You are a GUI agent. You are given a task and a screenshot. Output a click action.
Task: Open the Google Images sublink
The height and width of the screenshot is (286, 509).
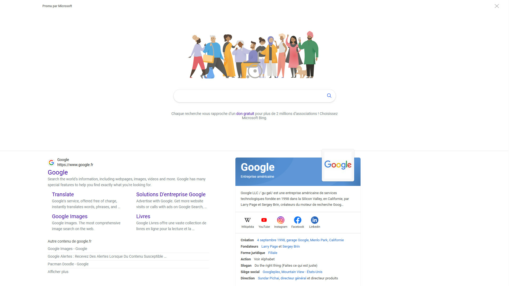click(x=70, y=216)
